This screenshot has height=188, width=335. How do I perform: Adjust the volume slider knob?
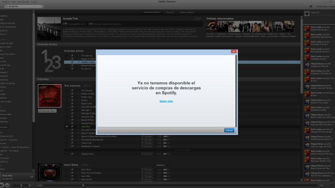pyautogui.click(x=22, y=185)
